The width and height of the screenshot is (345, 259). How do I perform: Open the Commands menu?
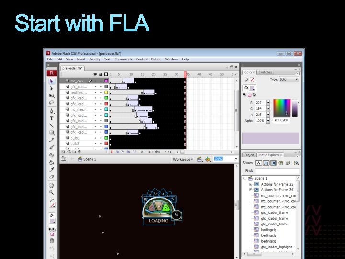tap(123, 59)
